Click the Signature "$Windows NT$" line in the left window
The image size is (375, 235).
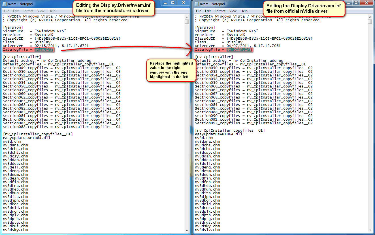coord(35,31)
